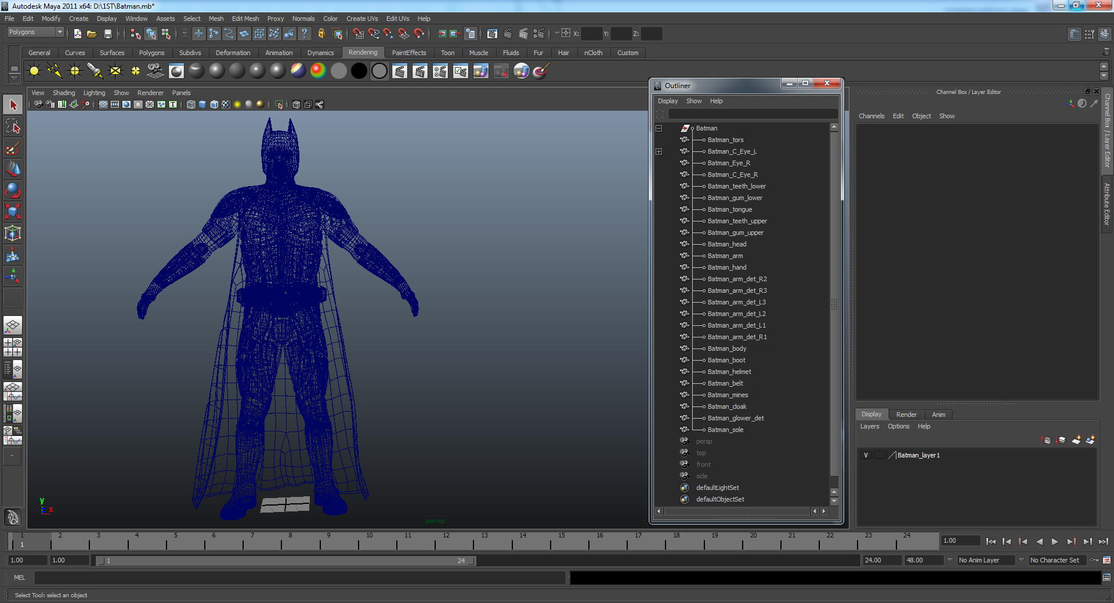Image resolution: width=1114 pixels, height=603 pixels.
Task: Open Script Editor icon
Action: (1107, 577)
